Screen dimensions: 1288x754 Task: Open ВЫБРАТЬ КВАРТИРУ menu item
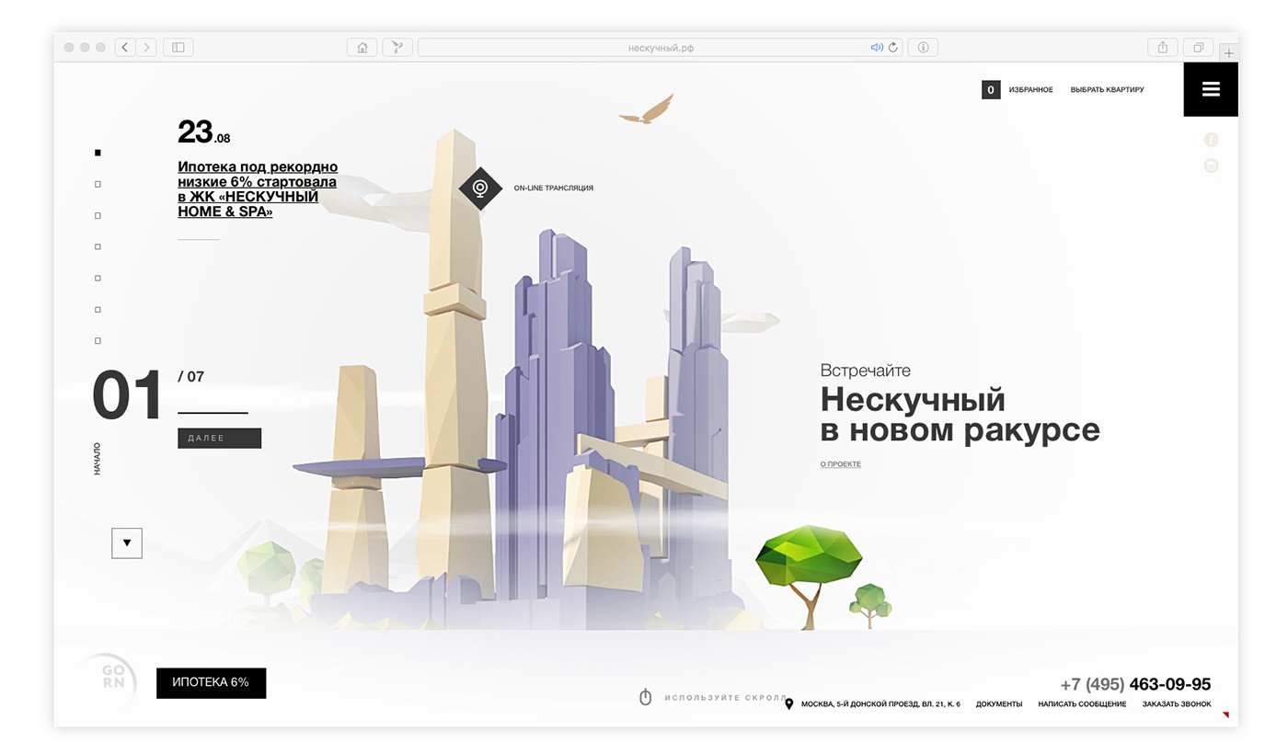(x=1107, y=90)
